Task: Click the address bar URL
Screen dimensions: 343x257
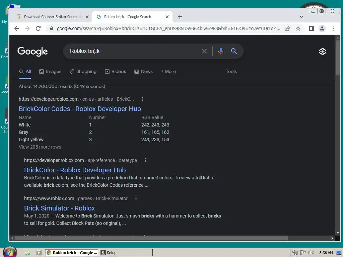Action: point(168,28)
